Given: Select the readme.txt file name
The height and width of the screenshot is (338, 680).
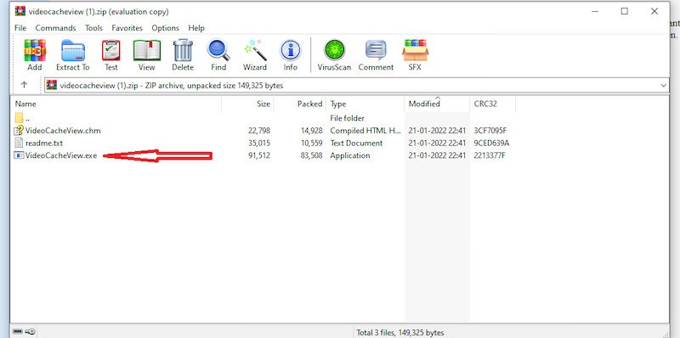Looking at the screenshot, I should (44, 143).
